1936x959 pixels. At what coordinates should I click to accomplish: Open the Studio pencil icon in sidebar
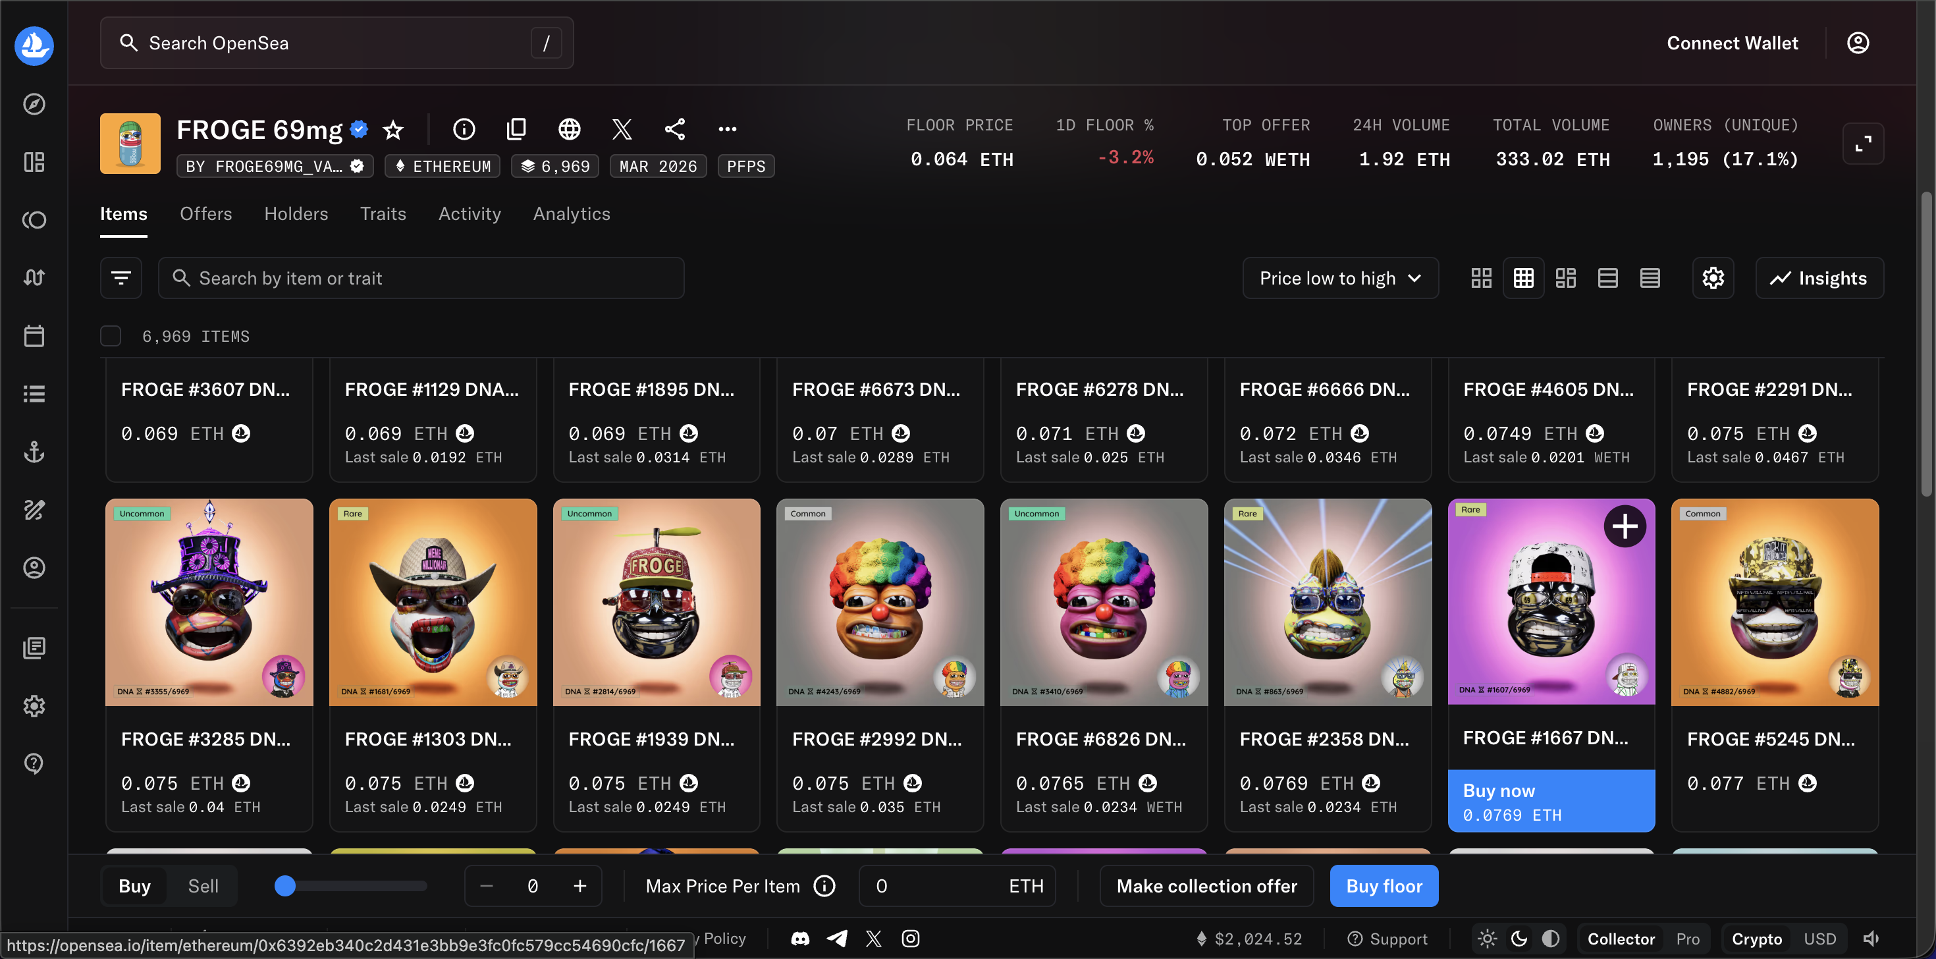[34, 510]
